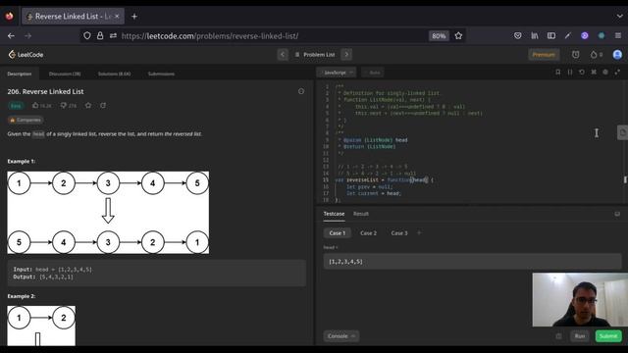Upvote the problem with the thumbs-up icon
The width and height of the screenshot is (628, 353).
pos(35,106)
